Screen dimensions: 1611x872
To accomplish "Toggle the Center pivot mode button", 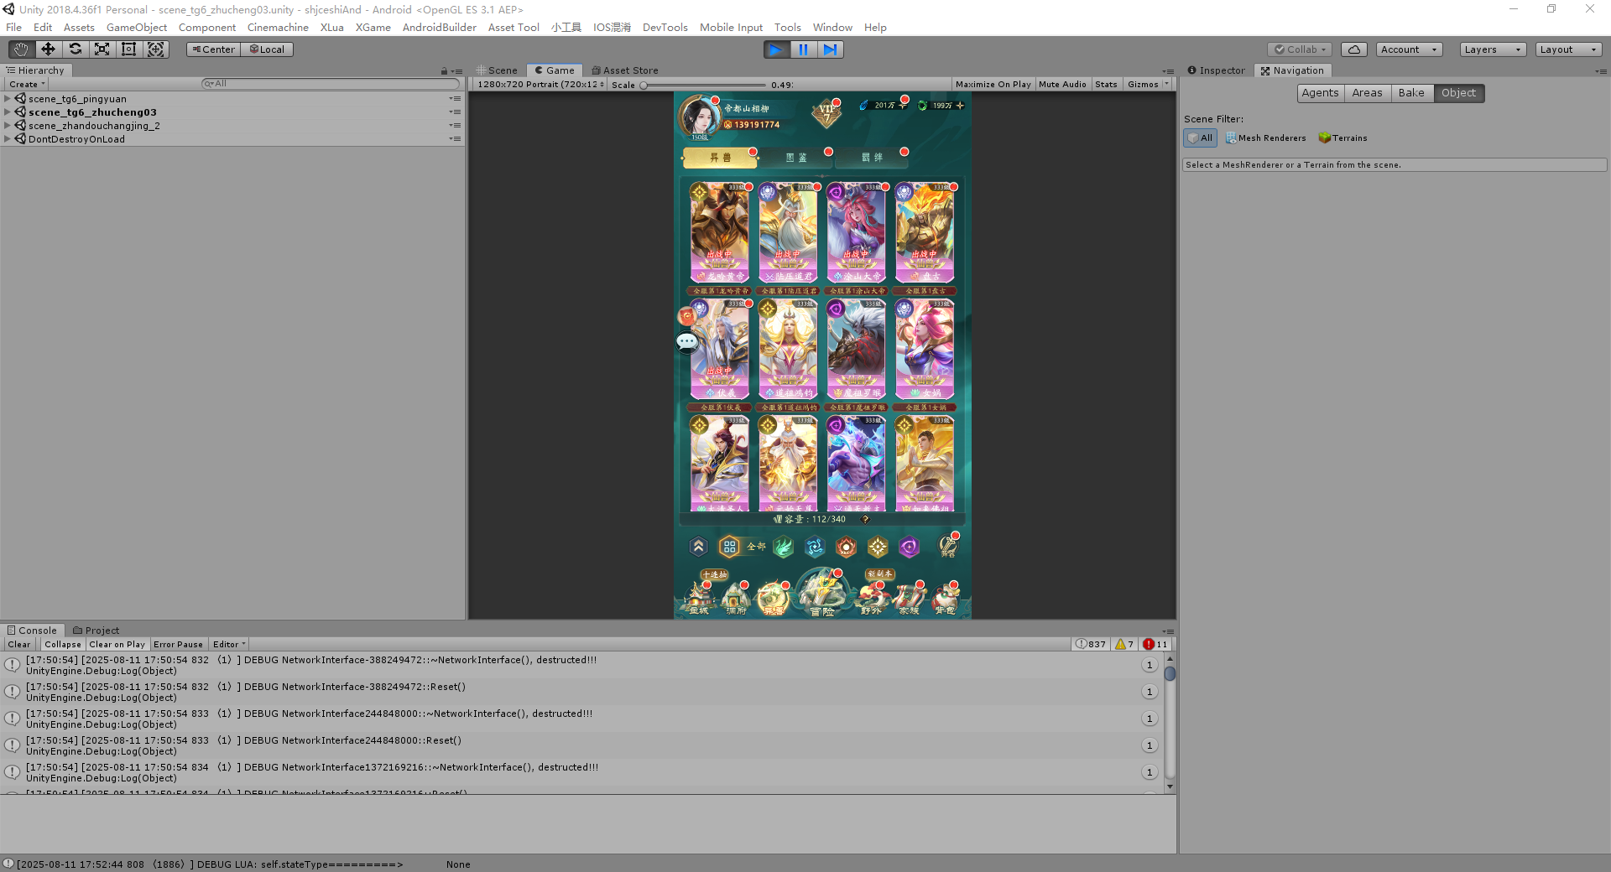I will (x=213, y=49).
